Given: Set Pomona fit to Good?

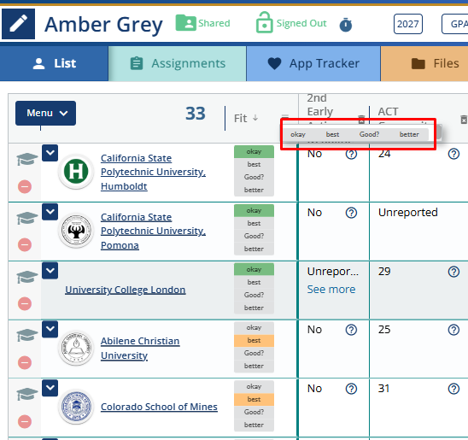Looking at the screenshot, I should click(254, 236).
